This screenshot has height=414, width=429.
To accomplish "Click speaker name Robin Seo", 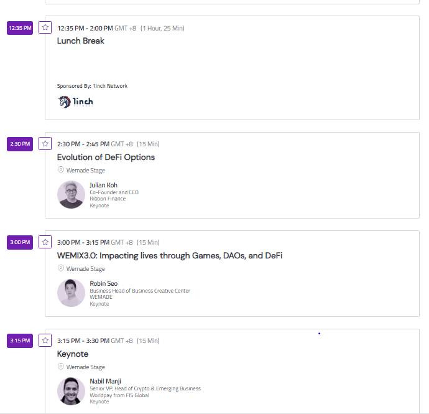I will [x=104, y=284].
